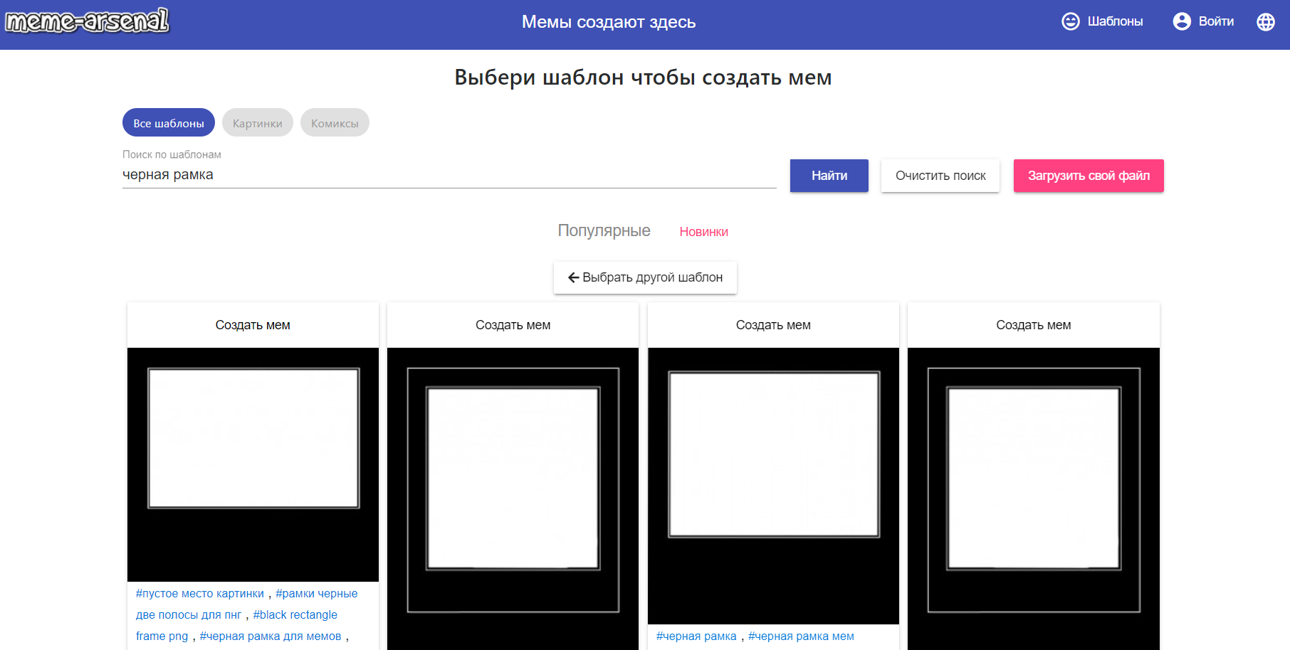Click the Поиск по шаблонам label
Image resolution: width=1290 pixels, height=650 pixels.
172,154
